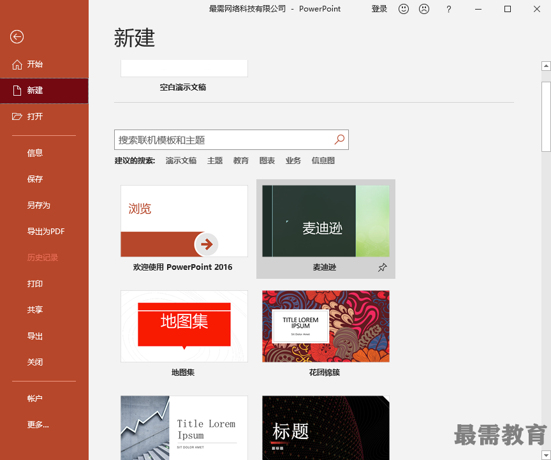
Task: Click the 花团锦簇 template name label
Action: [x=325, y=373]
